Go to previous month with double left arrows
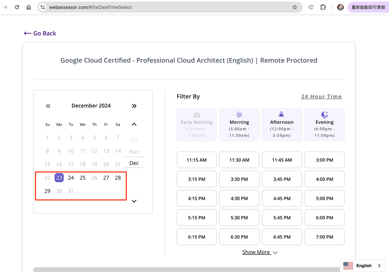Image resolution: width=389 pixels, height=272 pixels. (48, 106)
